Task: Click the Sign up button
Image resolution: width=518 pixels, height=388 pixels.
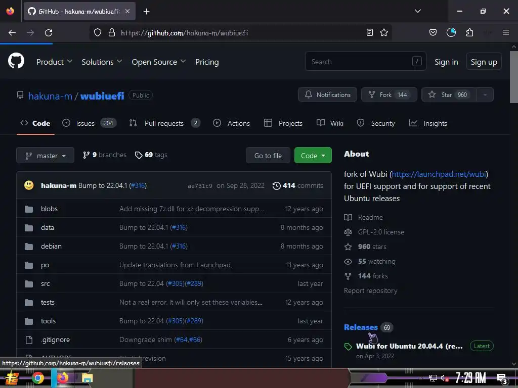Action: coord(484,61)
